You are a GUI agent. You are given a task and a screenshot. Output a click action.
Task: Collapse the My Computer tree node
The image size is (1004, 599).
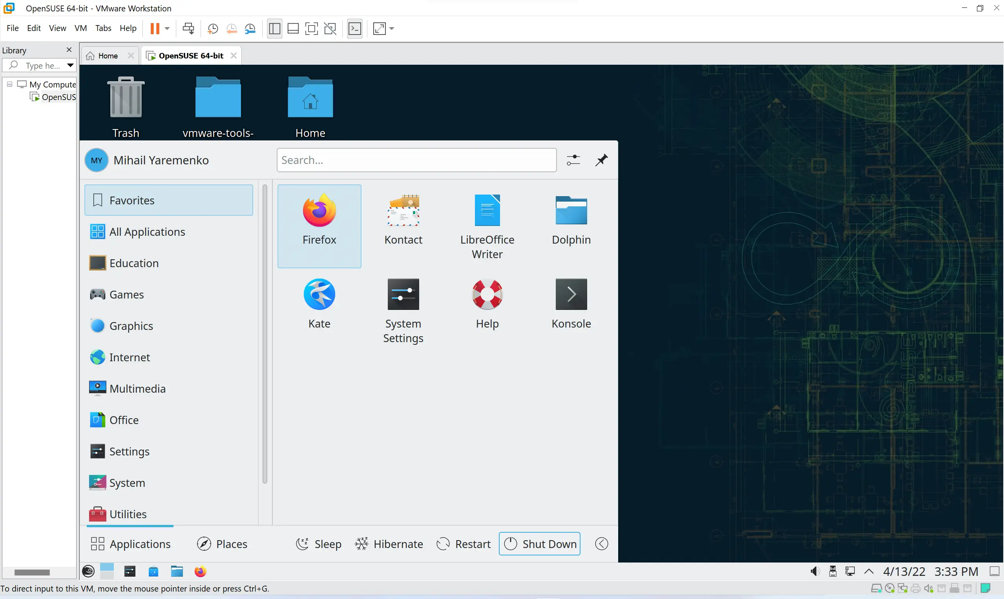click(x=10, y=84)
